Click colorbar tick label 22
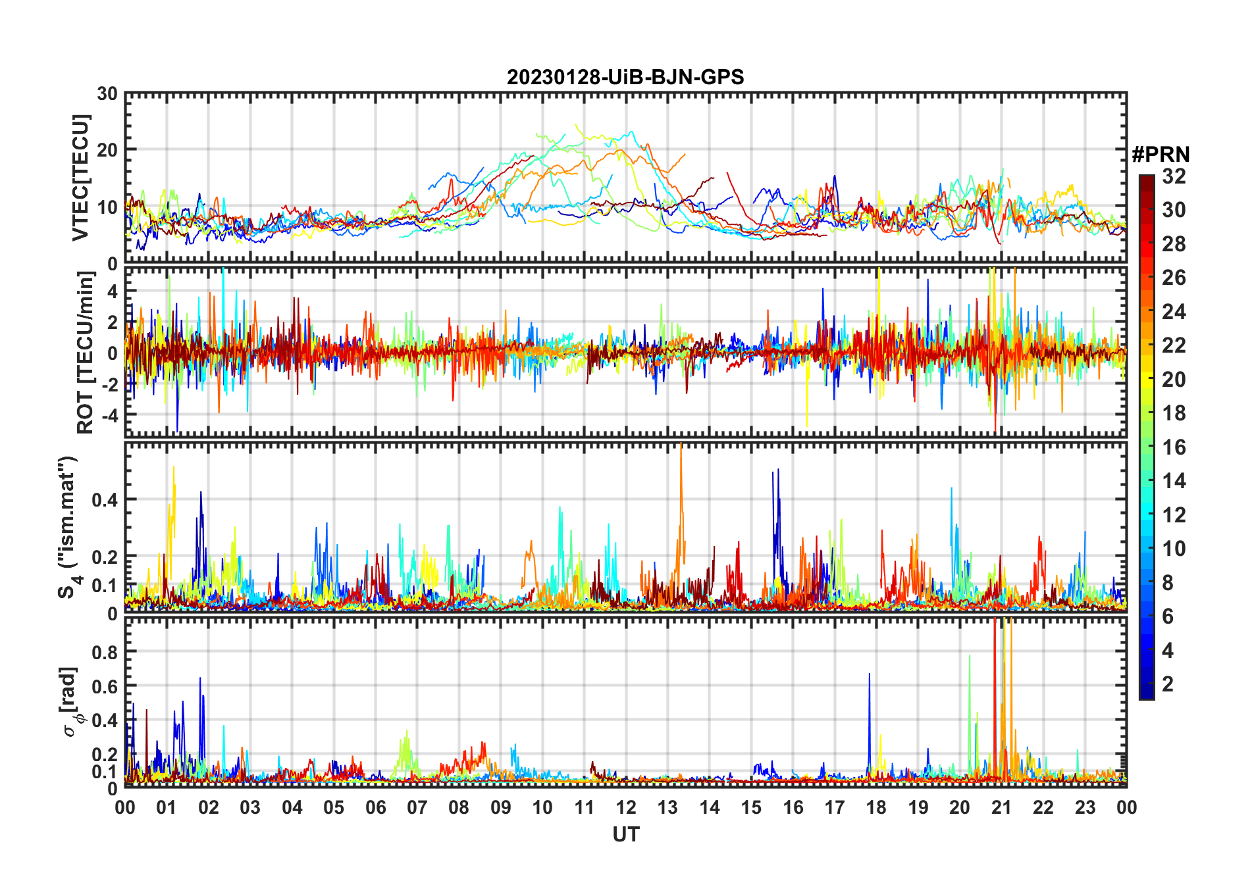 pyautogui.click(x=1174, y=345)
